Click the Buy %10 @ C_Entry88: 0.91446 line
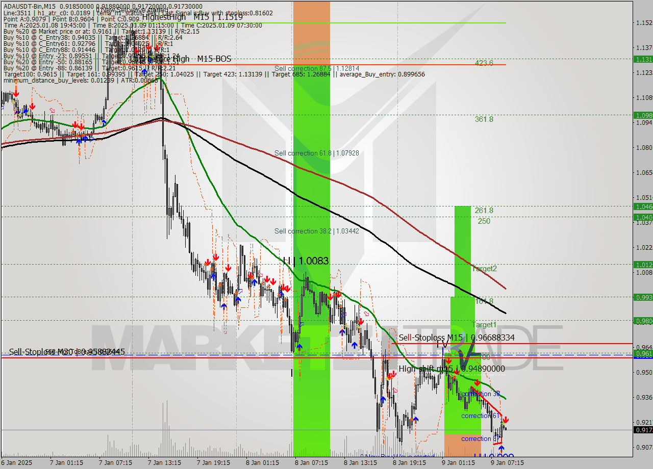This screenshot has height=469, width=653. pos(86,50)
